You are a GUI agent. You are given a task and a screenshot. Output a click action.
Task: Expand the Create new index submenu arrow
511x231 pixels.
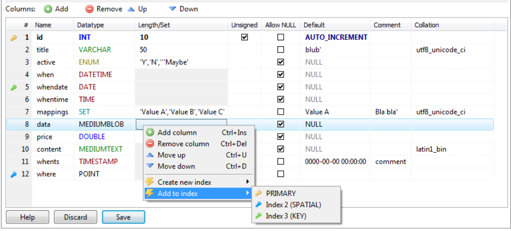pyautogui.click(x=248, y=182)
